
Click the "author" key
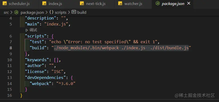click(x=35, y=65)
